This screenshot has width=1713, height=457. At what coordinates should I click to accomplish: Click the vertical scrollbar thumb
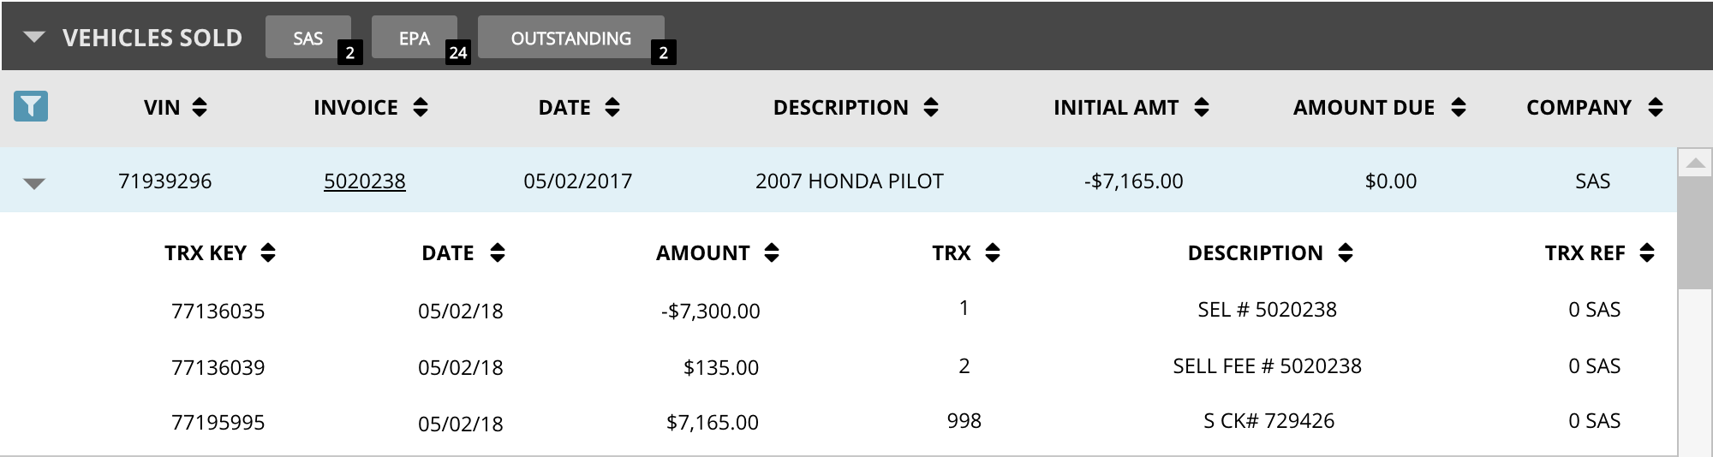[x=1694, y=231]
